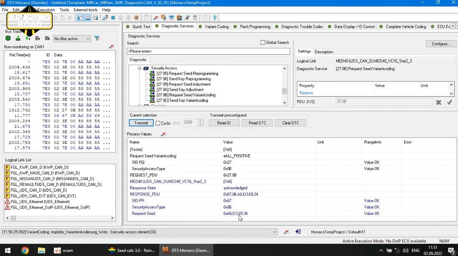Screen dimensions: 458x256
Task: Click the service Search input field
Action: pos(208,51)
